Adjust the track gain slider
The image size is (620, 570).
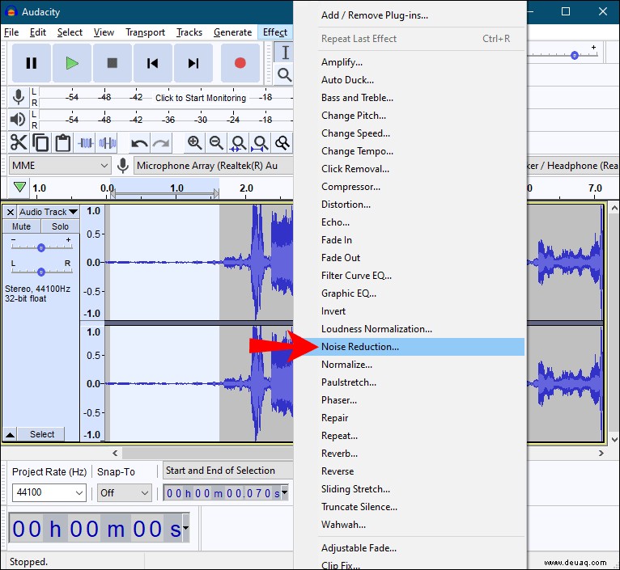click(x=41, y=247)
